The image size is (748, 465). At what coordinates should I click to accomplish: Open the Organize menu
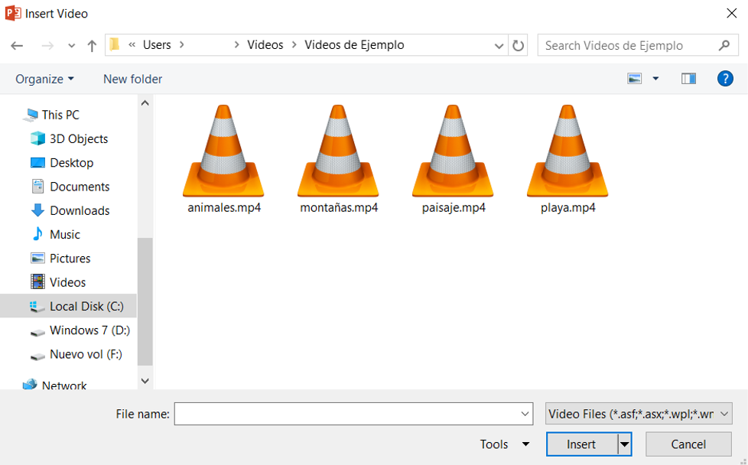tap(44, 80)
